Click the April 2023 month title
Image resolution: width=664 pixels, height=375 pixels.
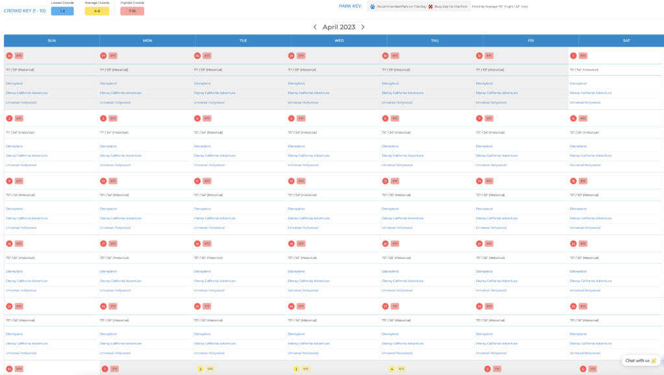(x=338, y=27)
